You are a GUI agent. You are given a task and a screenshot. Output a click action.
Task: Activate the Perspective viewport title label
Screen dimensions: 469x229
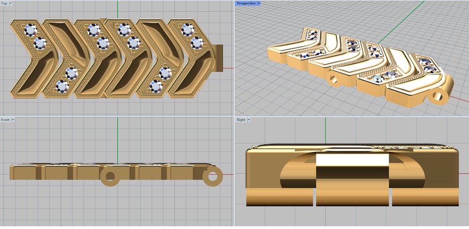(x=246, y=3)
